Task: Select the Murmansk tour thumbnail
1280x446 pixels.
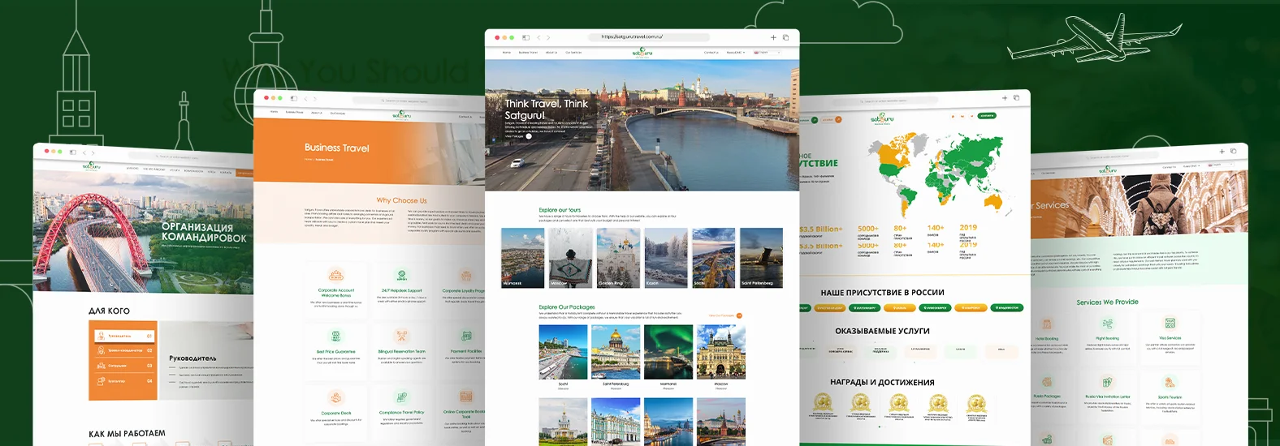Action: pos(522,258)
